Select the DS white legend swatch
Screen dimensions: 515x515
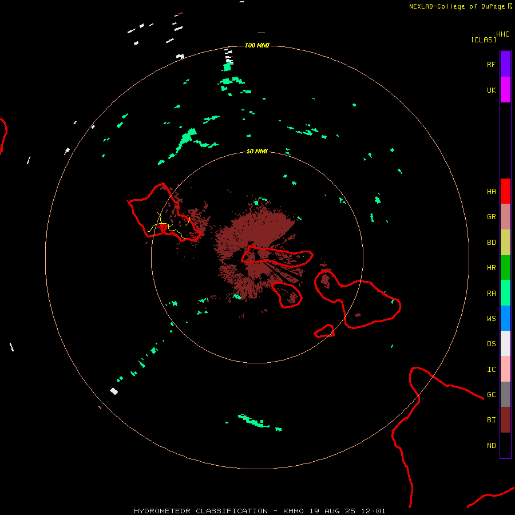pos(505,343)
